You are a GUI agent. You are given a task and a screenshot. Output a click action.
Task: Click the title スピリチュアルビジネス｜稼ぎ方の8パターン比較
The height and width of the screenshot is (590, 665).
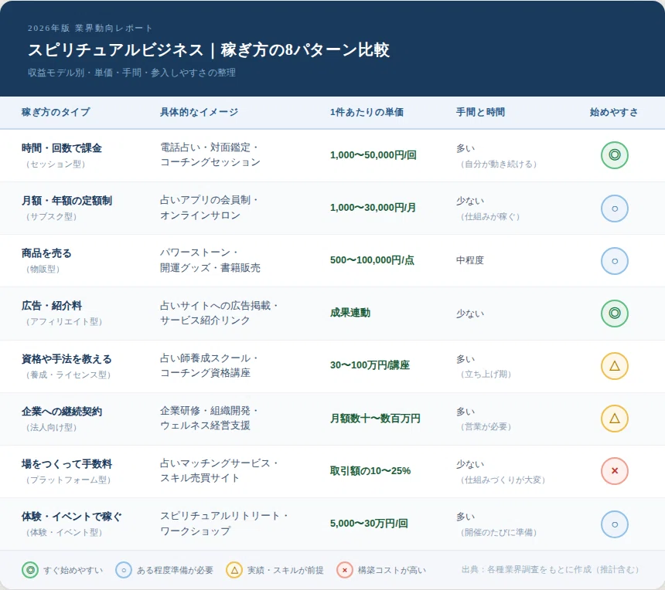[209, 50]
